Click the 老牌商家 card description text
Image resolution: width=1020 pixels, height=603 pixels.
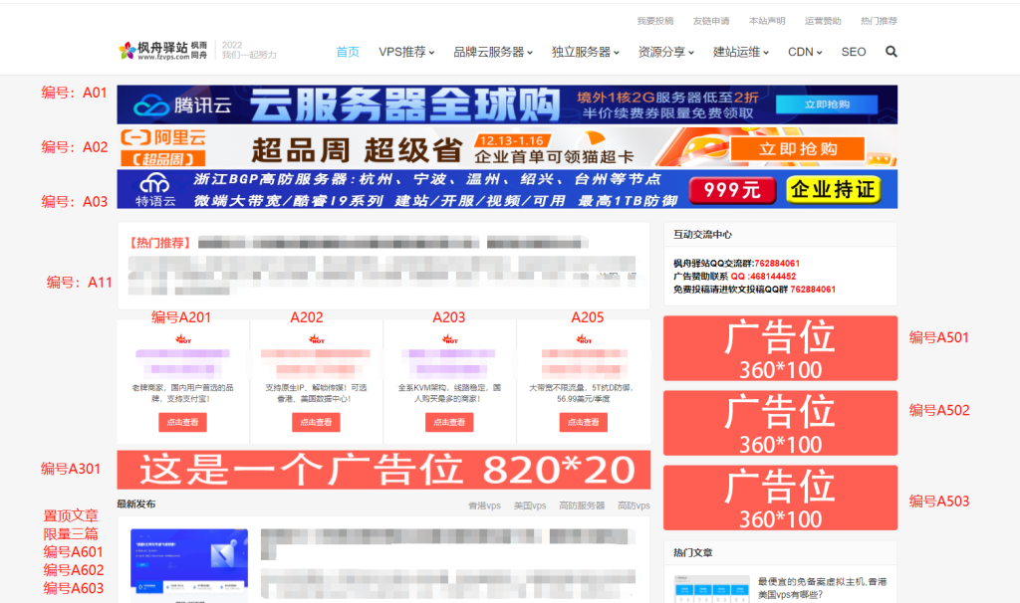click(183, 393)
